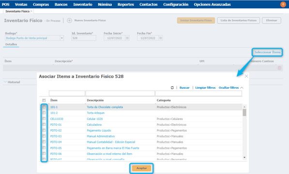Open the Opciones Avanzadas menu
The image size is (289, 174).
(x=212, y=4)
